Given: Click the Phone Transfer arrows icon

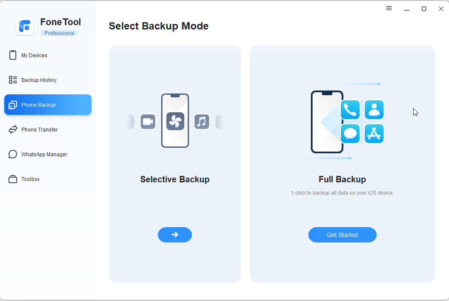Looking at the screenshot, I should (x=13, y=129).
